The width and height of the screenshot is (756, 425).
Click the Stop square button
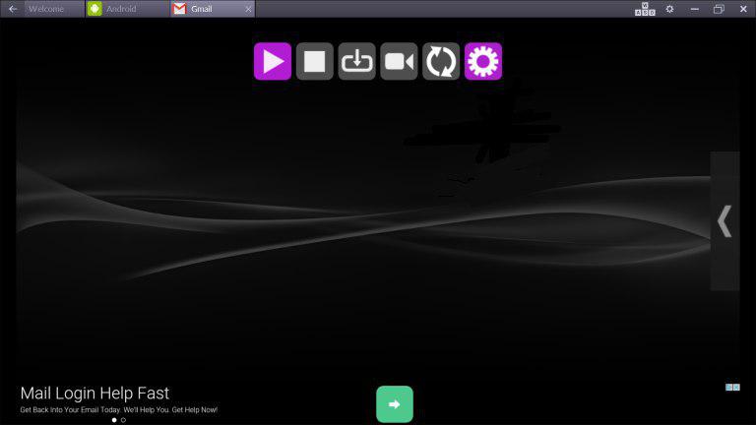(314, 62)
